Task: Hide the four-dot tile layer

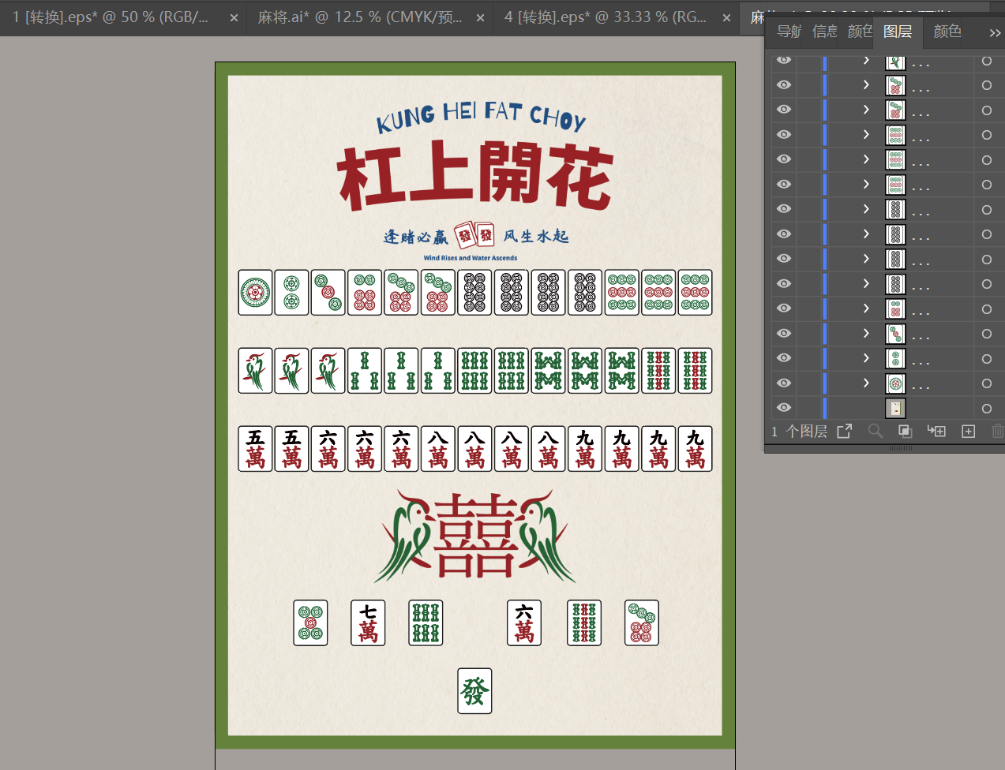Action: point(783,308)
